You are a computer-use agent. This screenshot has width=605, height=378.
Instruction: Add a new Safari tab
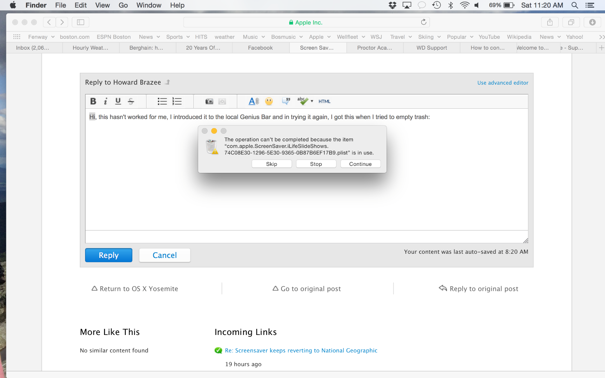click(601, 48)
